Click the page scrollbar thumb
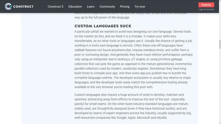 click(x=220, y=44)
